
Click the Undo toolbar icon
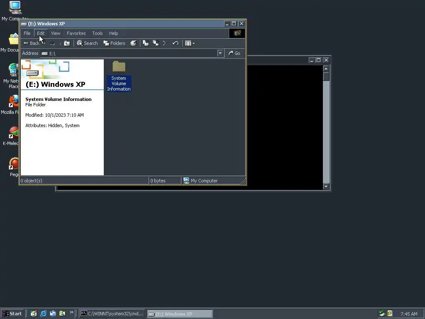point(176,43)
